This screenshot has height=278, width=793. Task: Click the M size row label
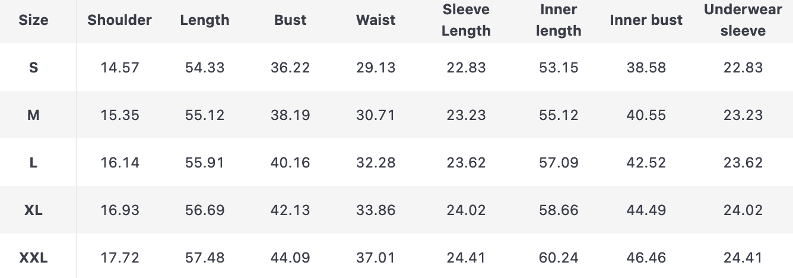34,115
